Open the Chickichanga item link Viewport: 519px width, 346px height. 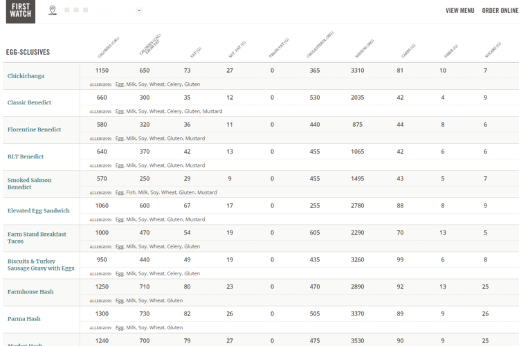[26, 76]
